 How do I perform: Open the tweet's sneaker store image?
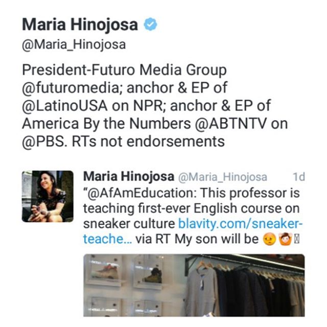click(194, 285)
